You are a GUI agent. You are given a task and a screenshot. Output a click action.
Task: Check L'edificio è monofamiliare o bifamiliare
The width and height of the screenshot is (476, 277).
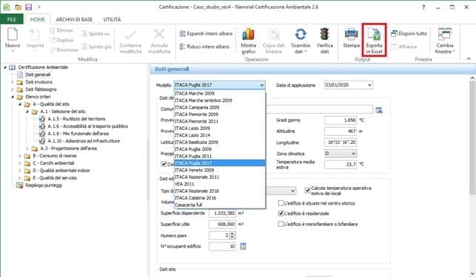[x=281, y=224]
